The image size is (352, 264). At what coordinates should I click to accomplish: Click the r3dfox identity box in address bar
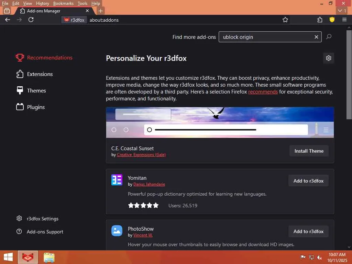74,20
